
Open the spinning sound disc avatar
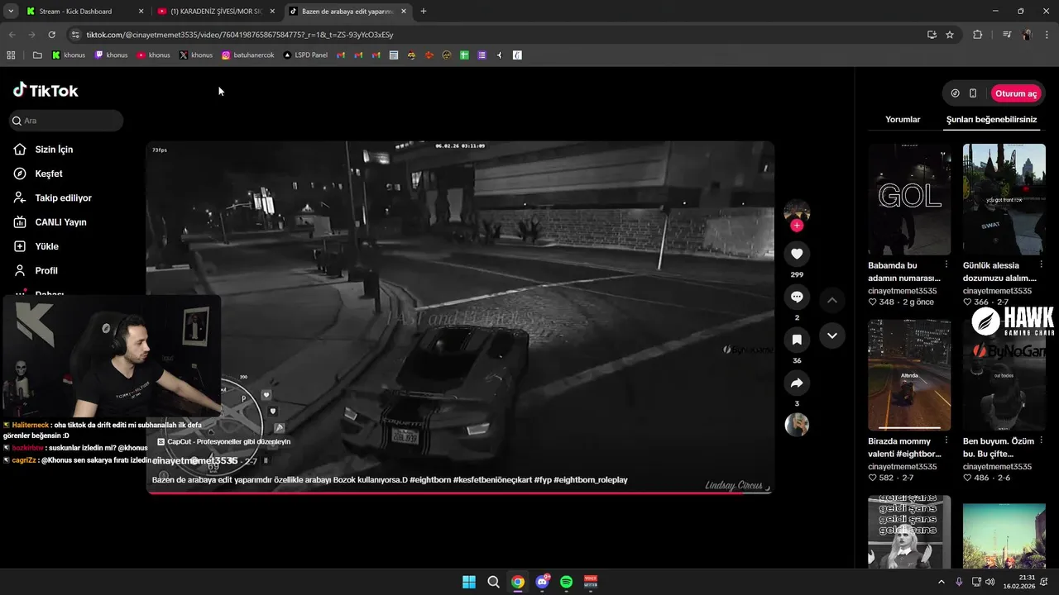(797, 425)
